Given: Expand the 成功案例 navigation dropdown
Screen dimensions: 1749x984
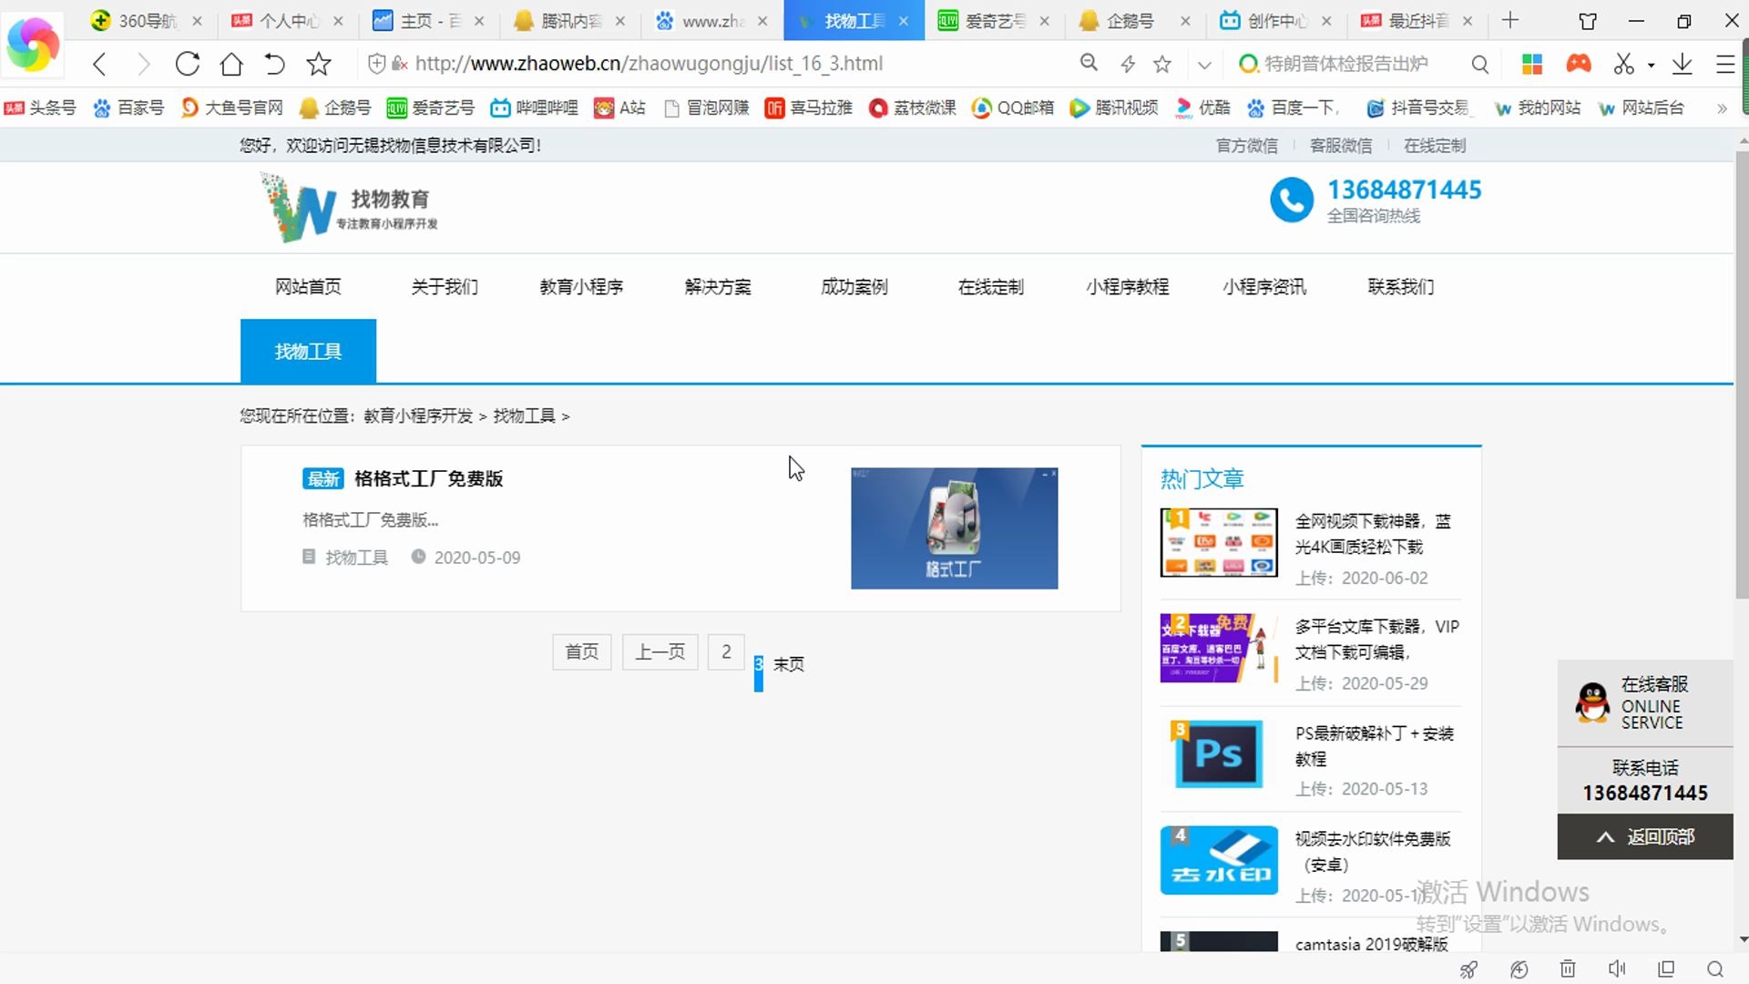Looking at the screenshot, I should click(x=854, y=286).
